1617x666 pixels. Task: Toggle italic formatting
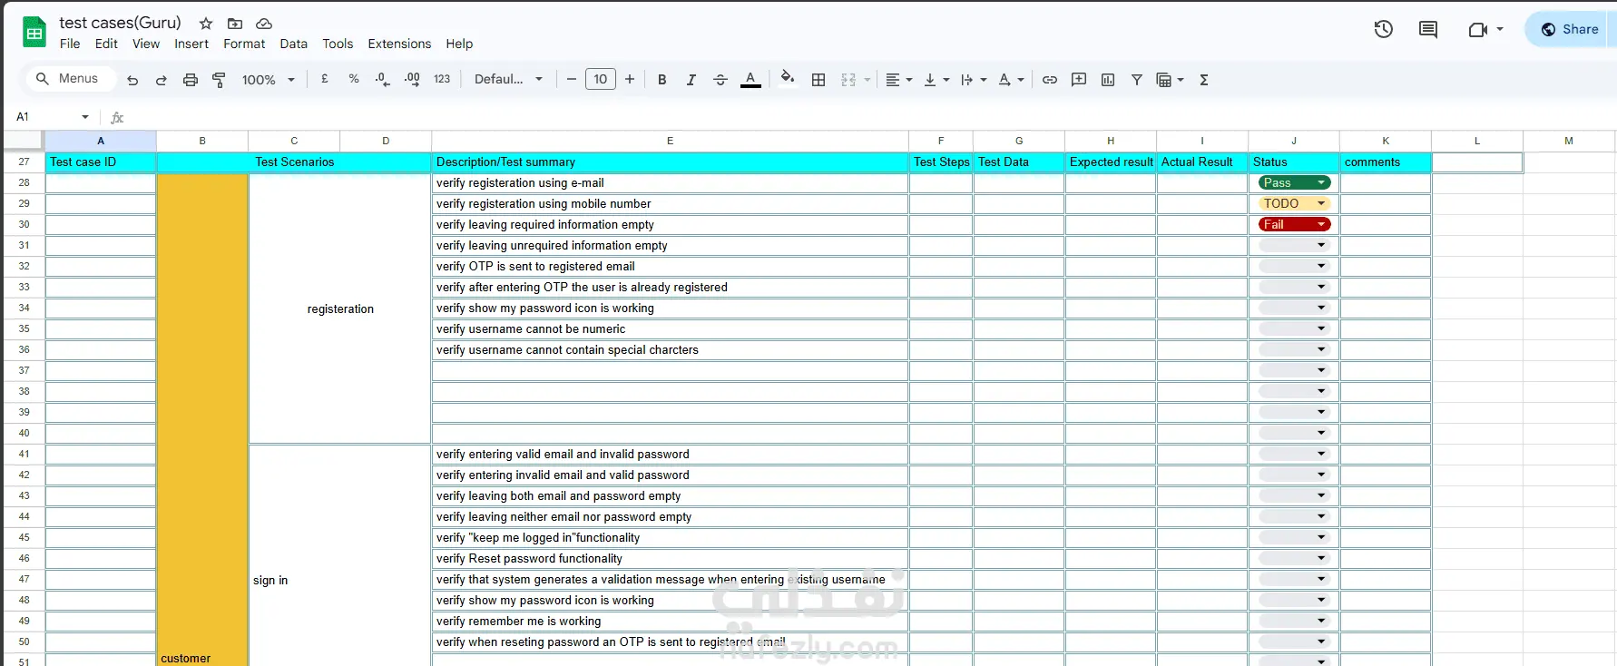[x=691, y=80]
